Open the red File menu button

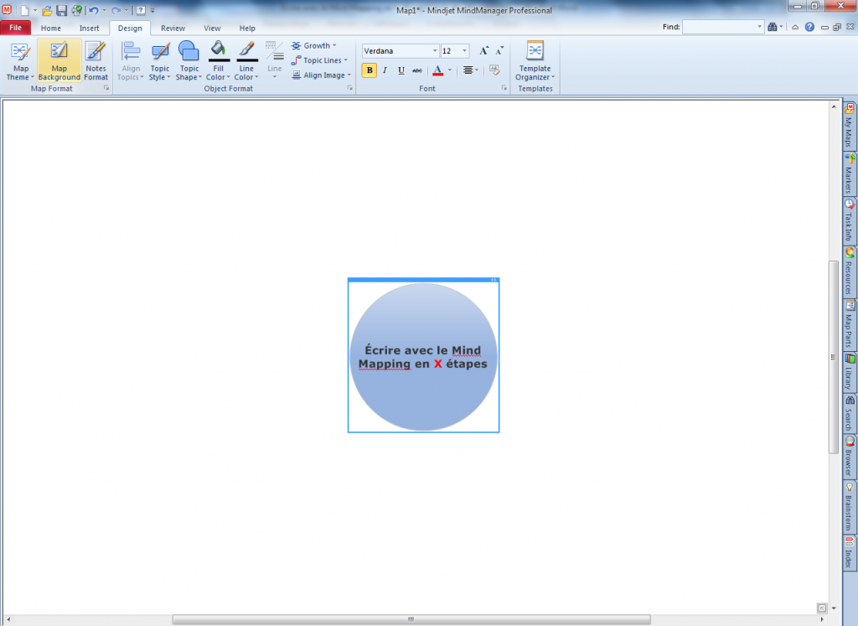(15, 28)
